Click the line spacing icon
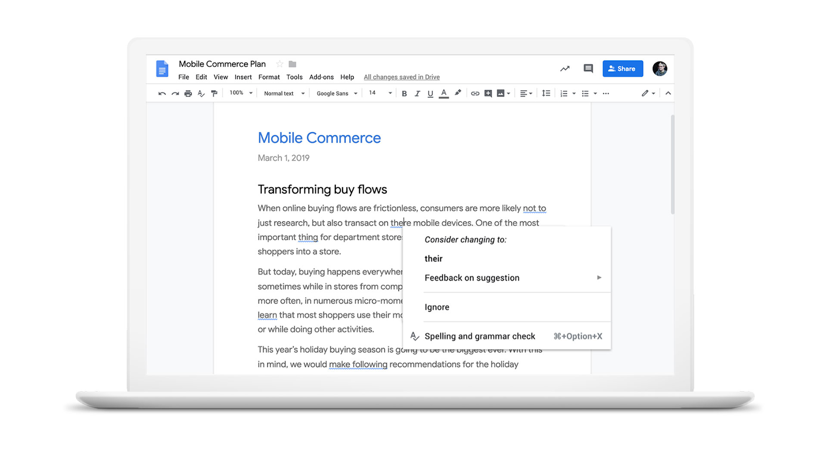Viewport: 827px width, 465px height. (546, 93)
